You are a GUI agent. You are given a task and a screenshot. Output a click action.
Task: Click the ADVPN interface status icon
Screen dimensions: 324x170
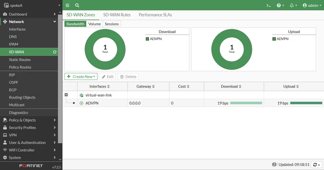(x=81, y=103)
